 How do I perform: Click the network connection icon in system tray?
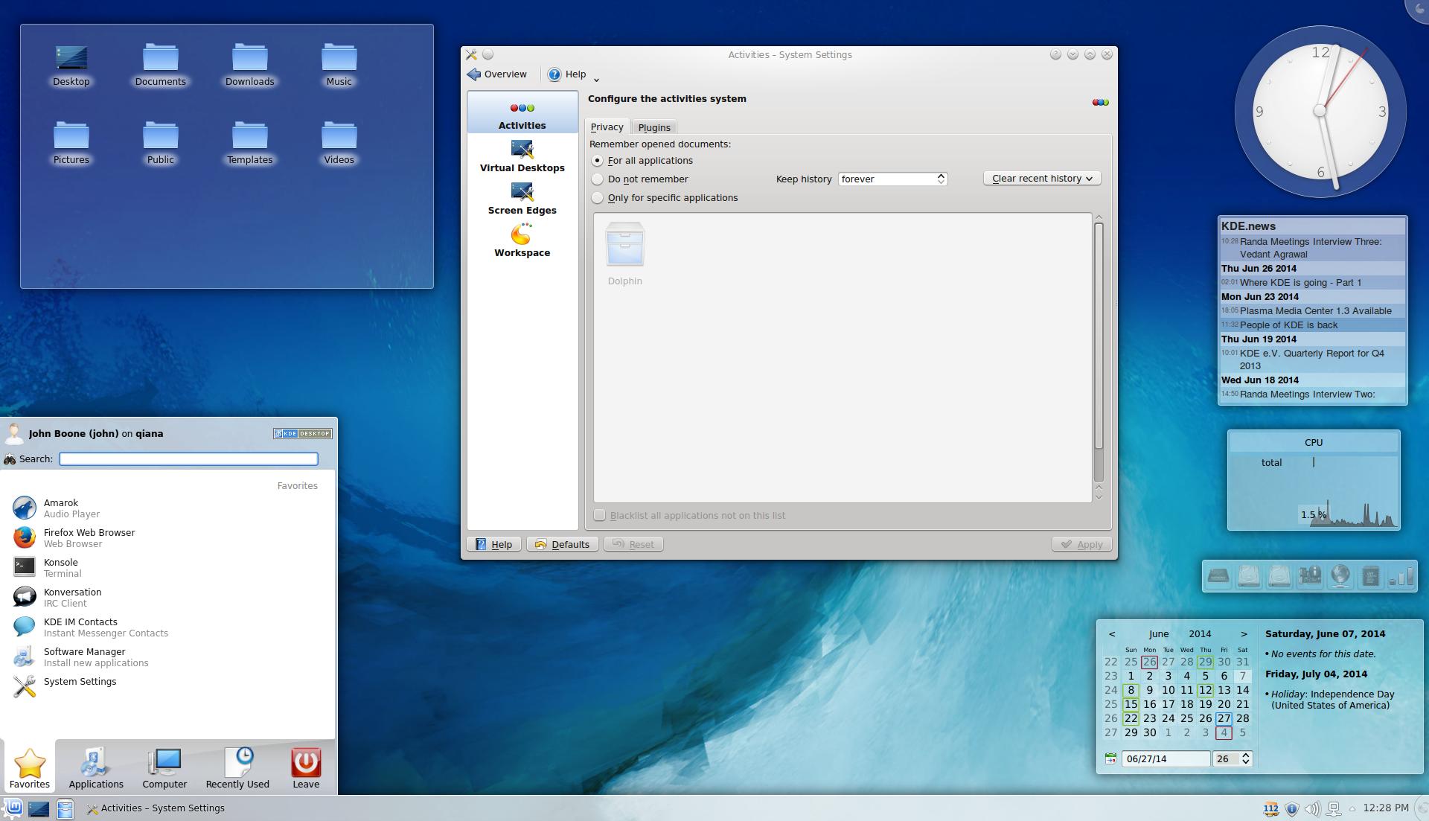click(x=1334, y=808)
